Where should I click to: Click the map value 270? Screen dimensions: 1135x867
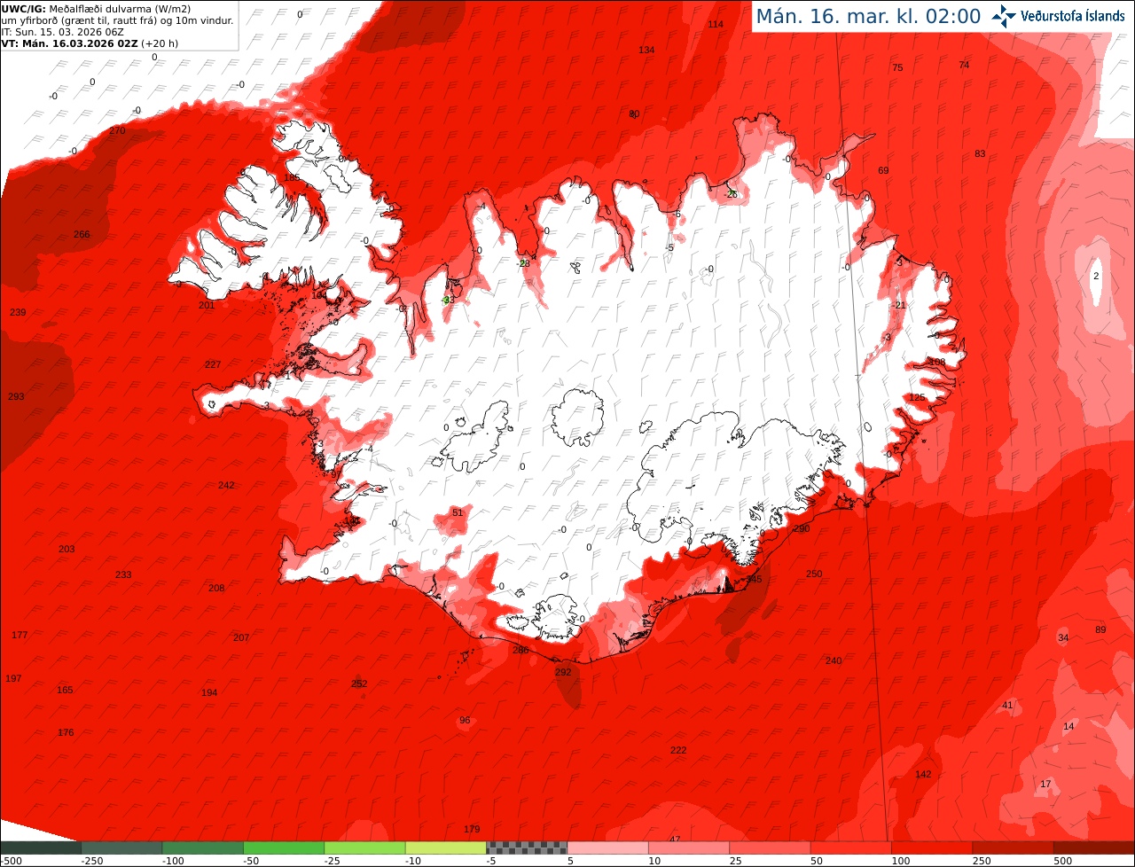[x=117, y=130]
